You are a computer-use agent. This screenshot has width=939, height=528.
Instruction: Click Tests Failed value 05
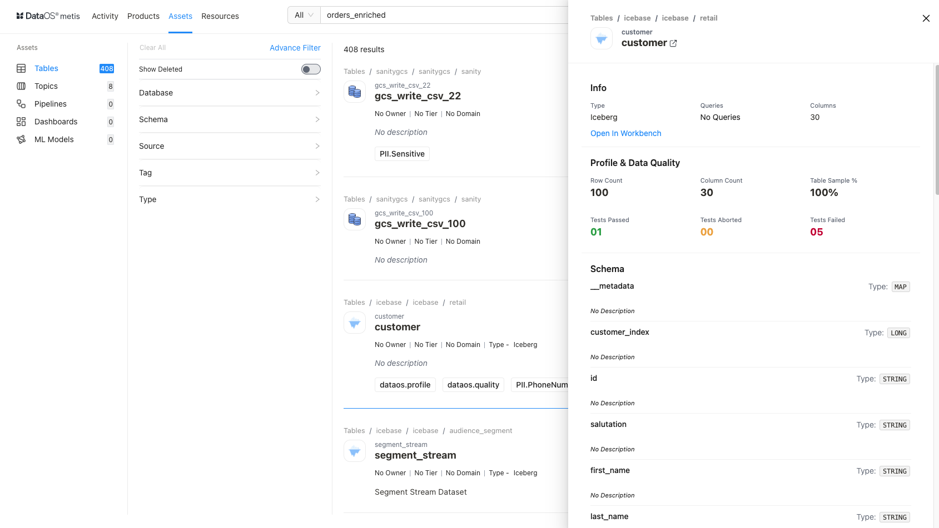click(x=817, y=232)
